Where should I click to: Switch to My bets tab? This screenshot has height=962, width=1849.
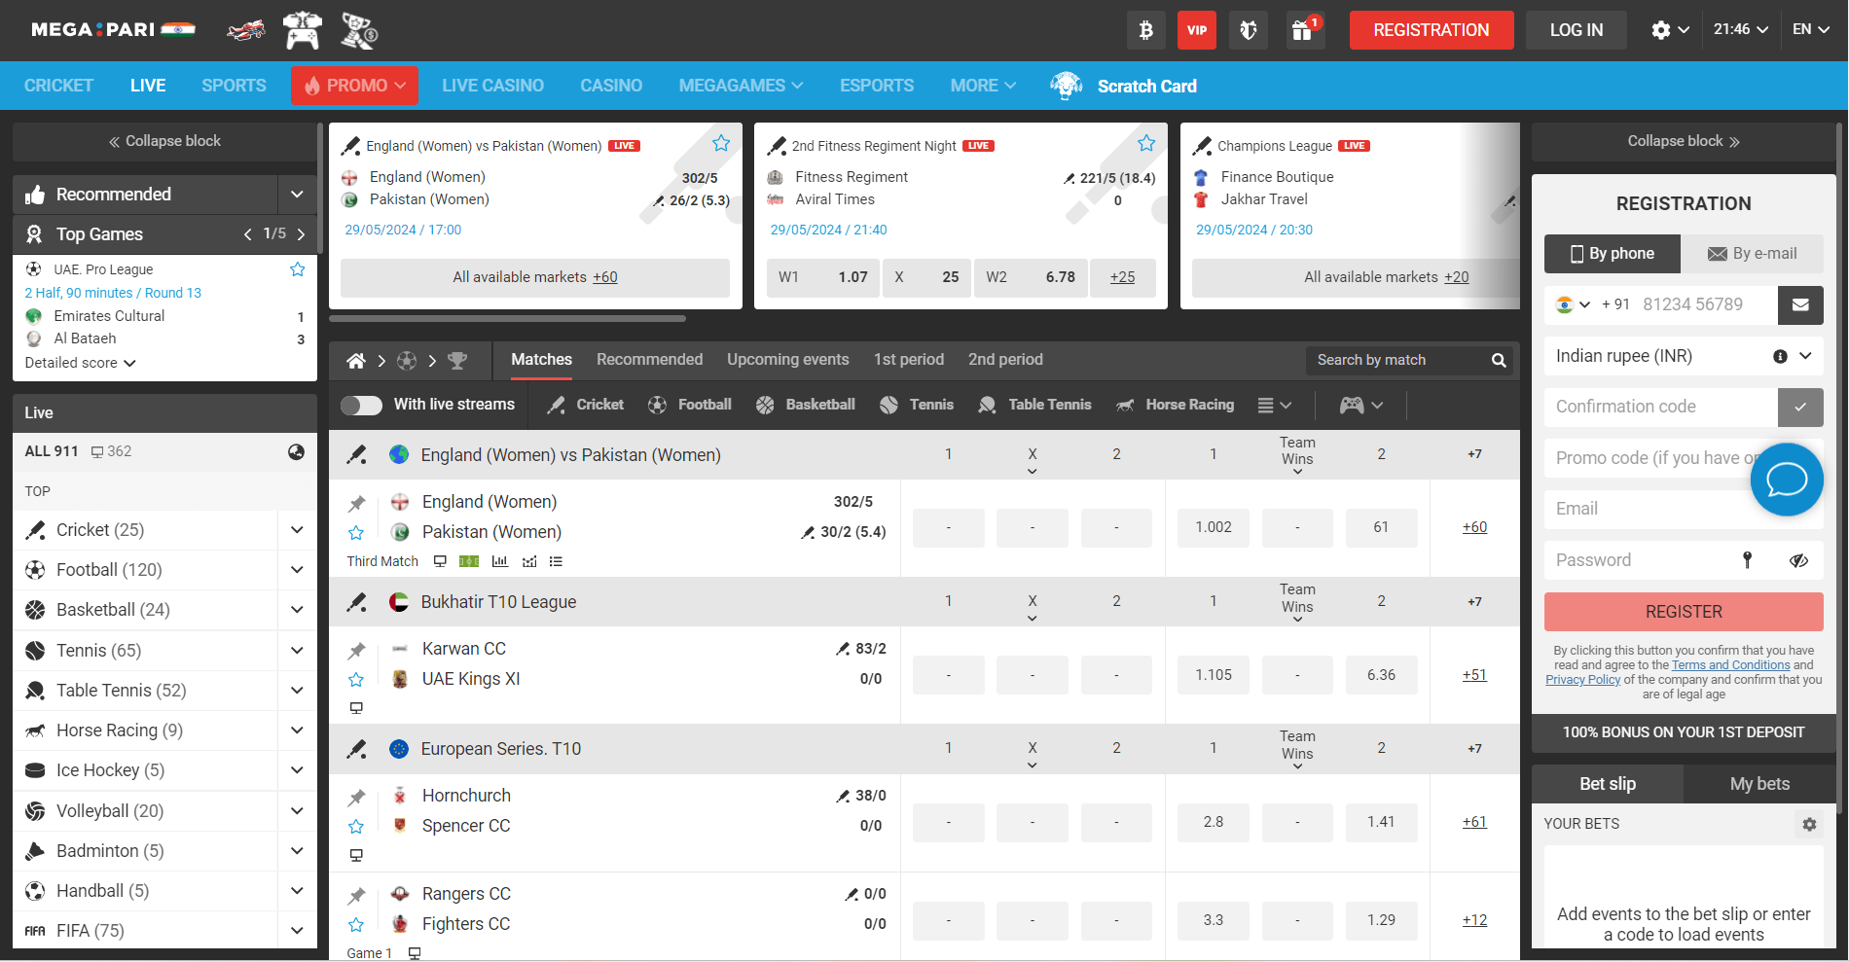[1759, 784]
